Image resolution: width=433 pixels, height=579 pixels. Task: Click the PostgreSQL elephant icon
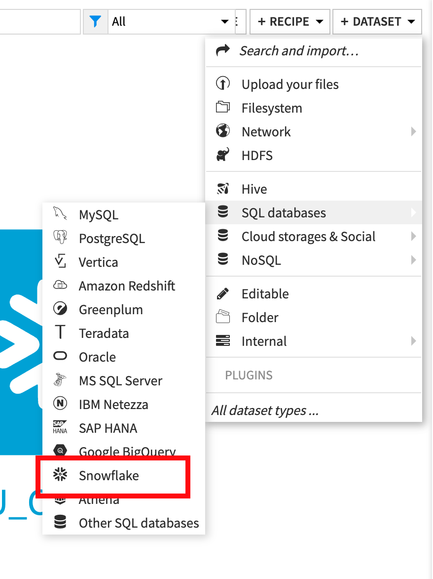click(x=60, y=238)
